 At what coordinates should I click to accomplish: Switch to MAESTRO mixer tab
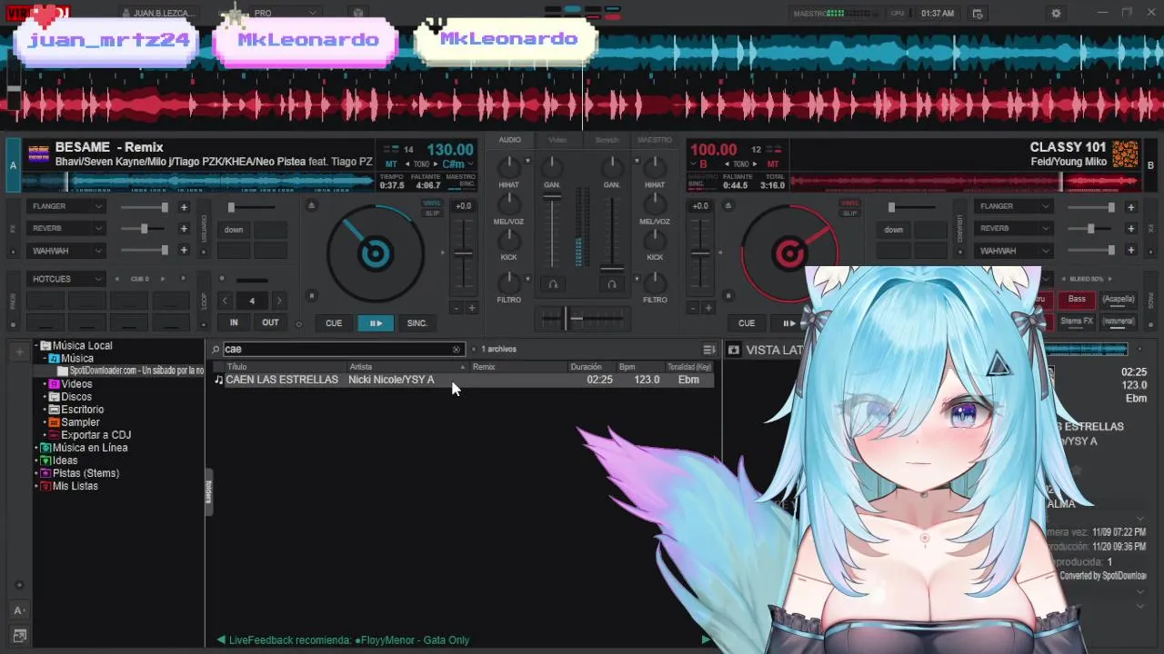point(655,140)
